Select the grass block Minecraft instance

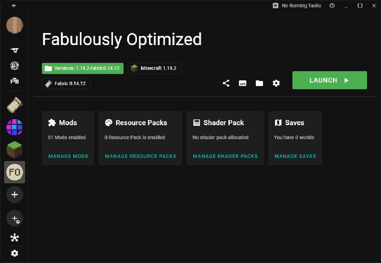[15, 150]
